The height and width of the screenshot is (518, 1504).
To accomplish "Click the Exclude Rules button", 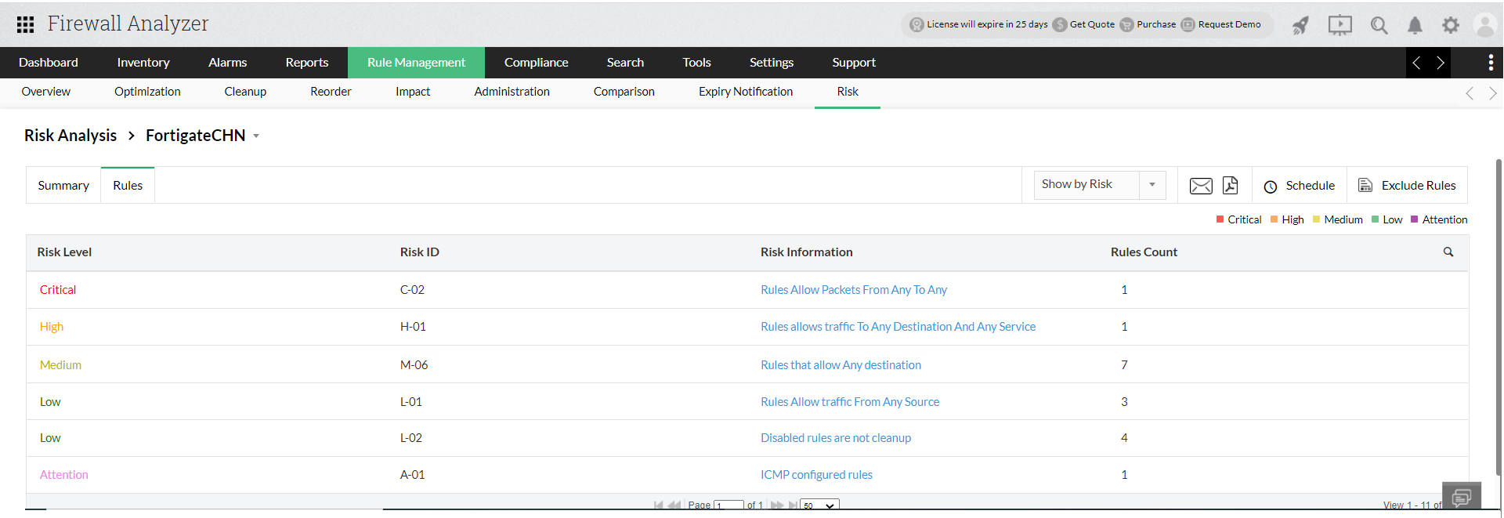I will (1407, 186).
